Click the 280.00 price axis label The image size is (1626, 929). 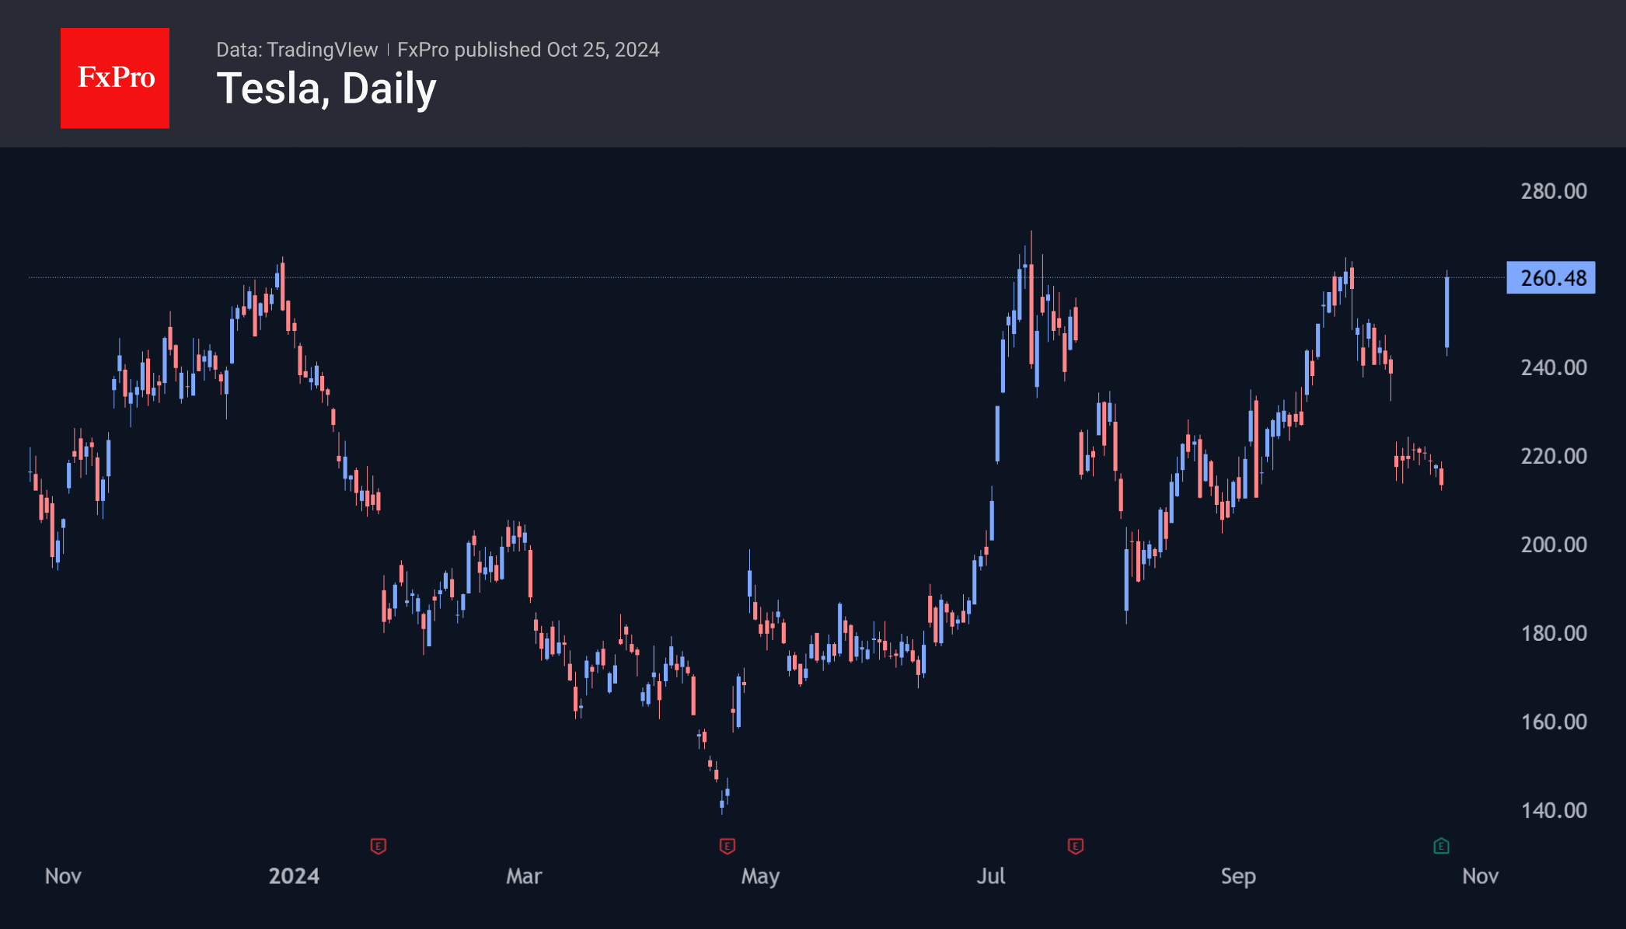click(x=1553, y=191)
